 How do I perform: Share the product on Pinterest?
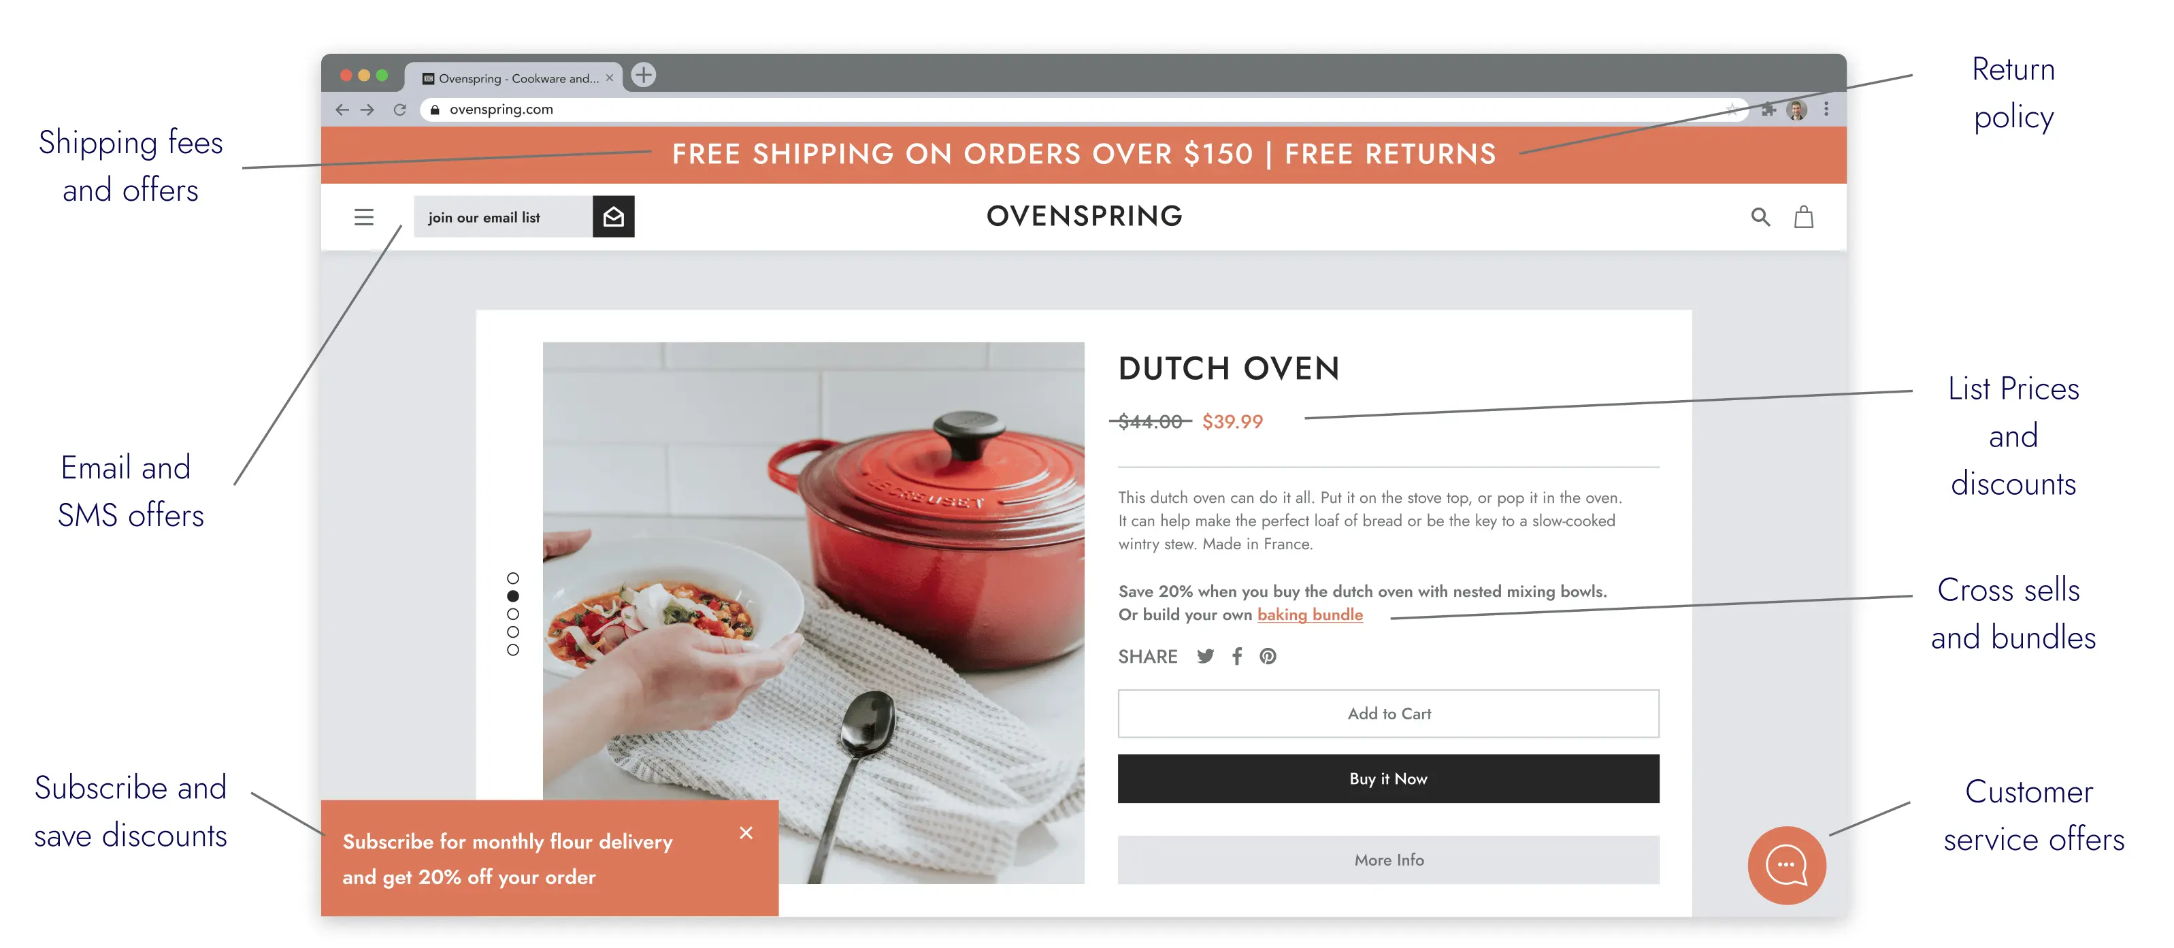coord(1268,656)
